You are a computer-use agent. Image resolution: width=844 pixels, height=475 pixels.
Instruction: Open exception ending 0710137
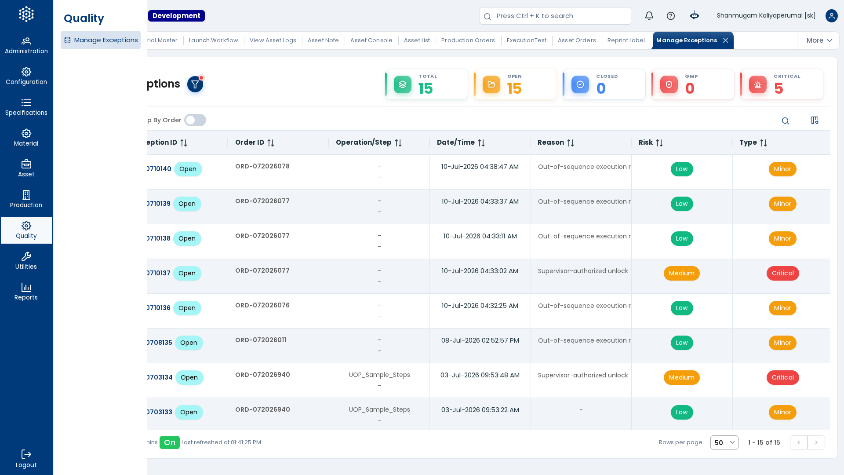coord(158,273)
